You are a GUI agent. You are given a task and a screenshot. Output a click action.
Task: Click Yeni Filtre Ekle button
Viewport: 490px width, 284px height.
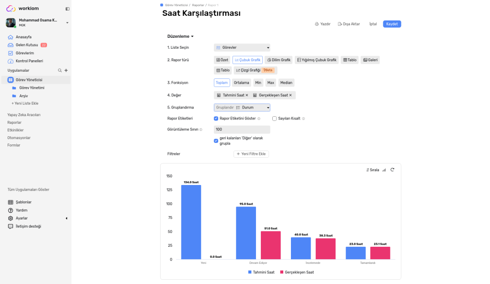coord(251,154)
